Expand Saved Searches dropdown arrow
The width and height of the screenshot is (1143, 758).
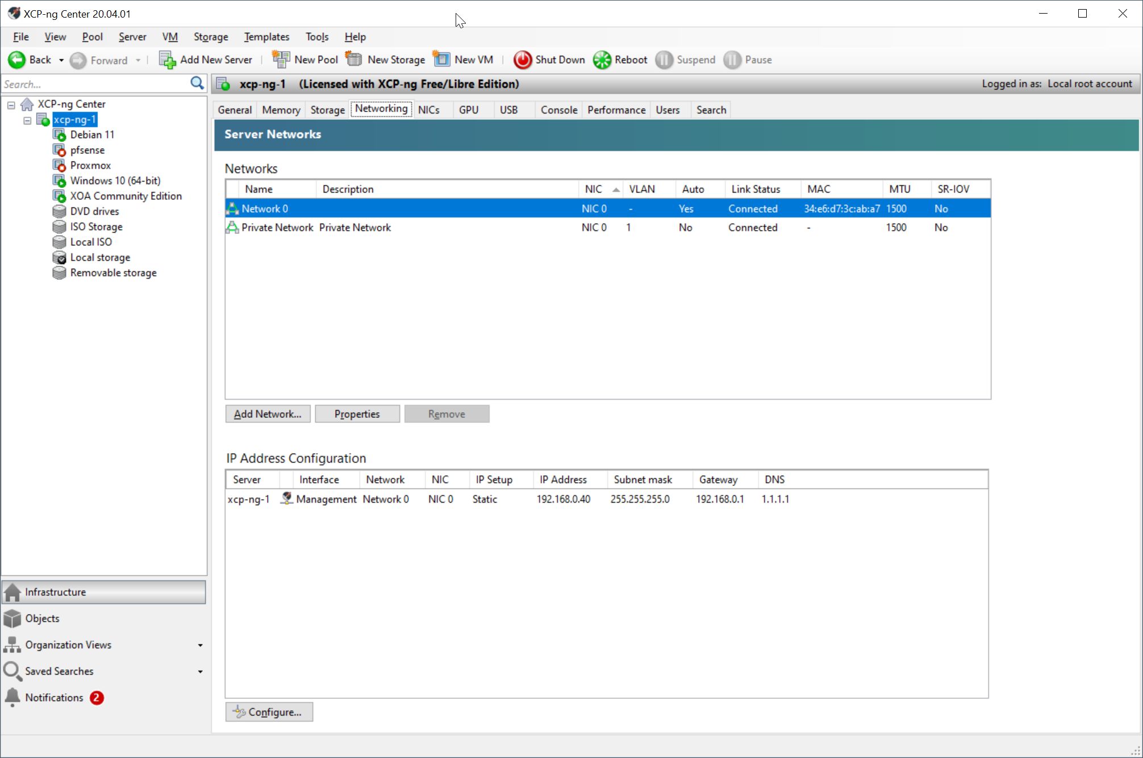[x=200, y=671]
